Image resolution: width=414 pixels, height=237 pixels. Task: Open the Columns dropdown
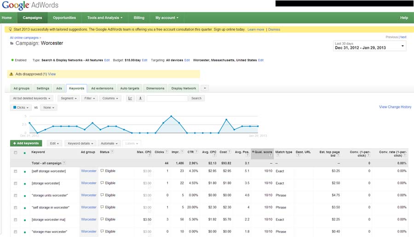click(x=110, y=98)
